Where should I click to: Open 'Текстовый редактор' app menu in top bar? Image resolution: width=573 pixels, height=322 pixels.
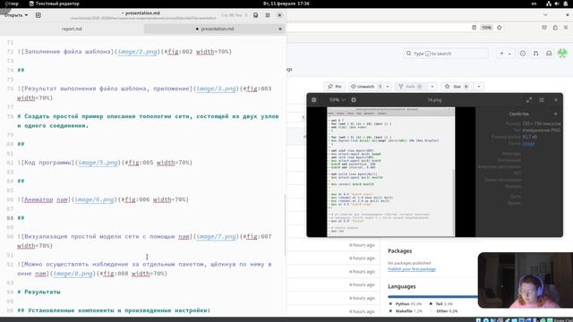coord(54,4)
